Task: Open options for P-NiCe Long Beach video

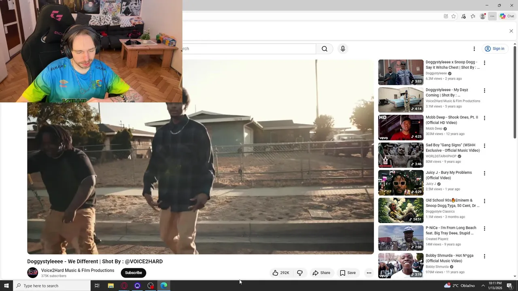Action: coord(484,229)
